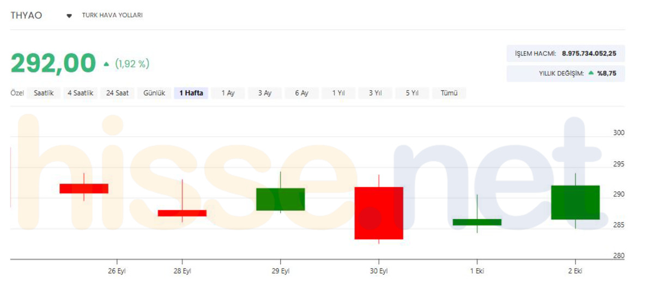Image resolution: width=654 pixels, height=283 pixels.
Task: Click the 1 Eki date axis label
Action: 477,271
